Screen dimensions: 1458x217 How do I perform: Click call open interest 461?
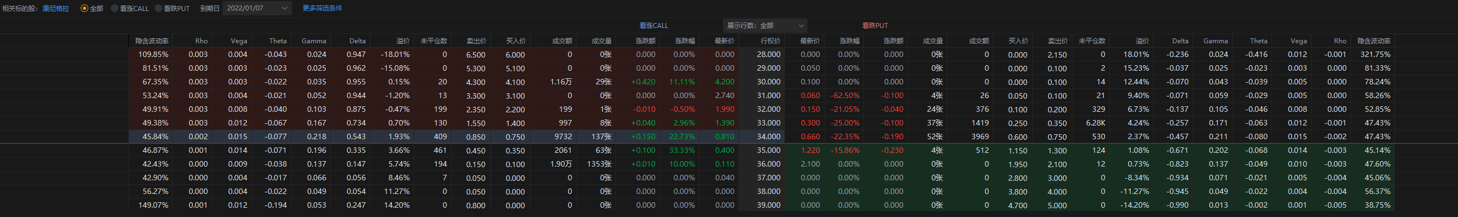click(440, 150)
